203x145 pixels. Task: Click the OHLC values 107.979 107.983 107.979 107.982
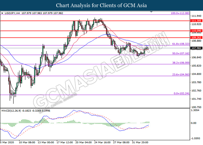pos(42,13)
